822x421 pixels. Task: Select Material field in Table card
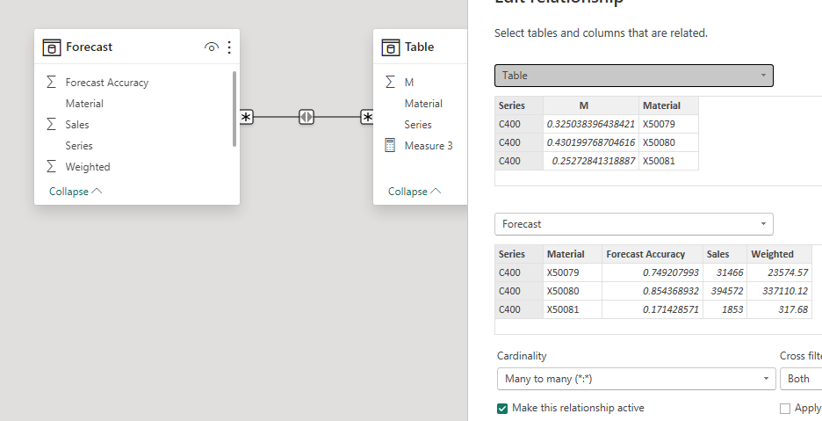pos(423,104)
